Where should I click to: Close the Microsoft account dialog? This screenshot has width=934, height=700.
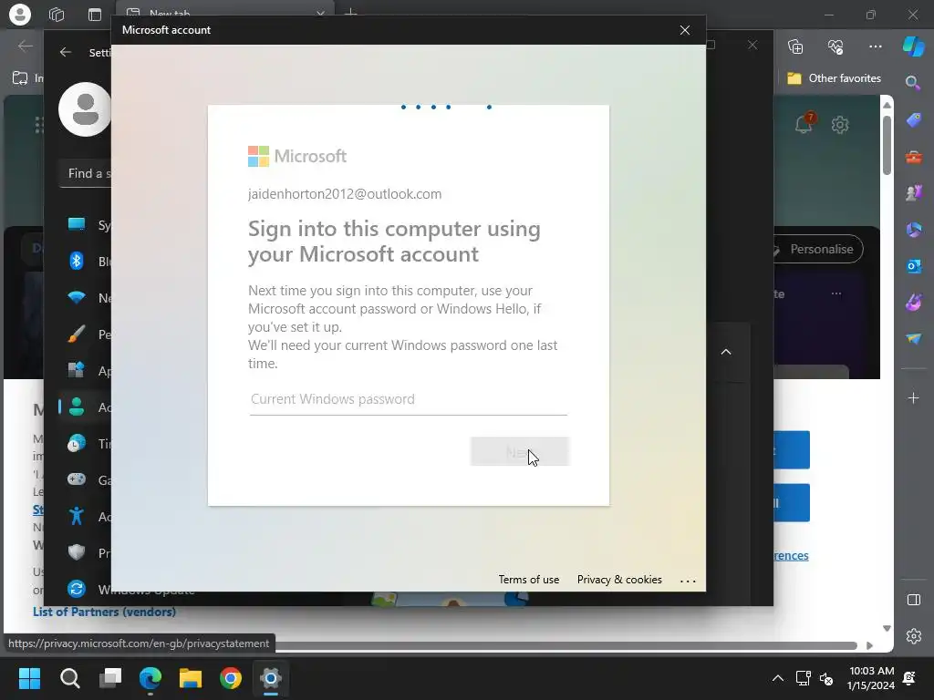(685, 30)
